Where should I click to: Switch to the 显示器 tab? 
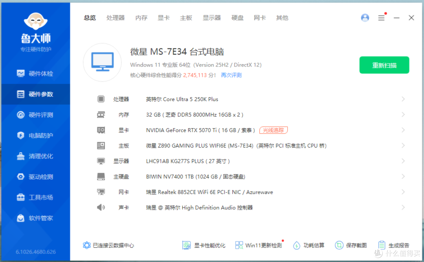[212, 18]
